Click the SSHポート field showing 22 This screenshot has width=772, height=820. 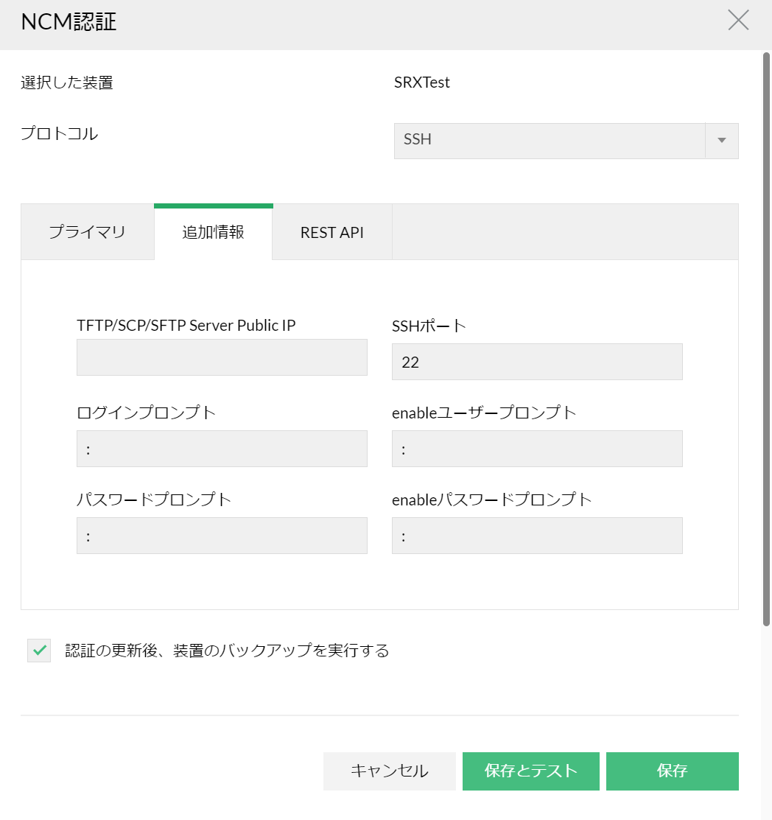coord(537,362)
